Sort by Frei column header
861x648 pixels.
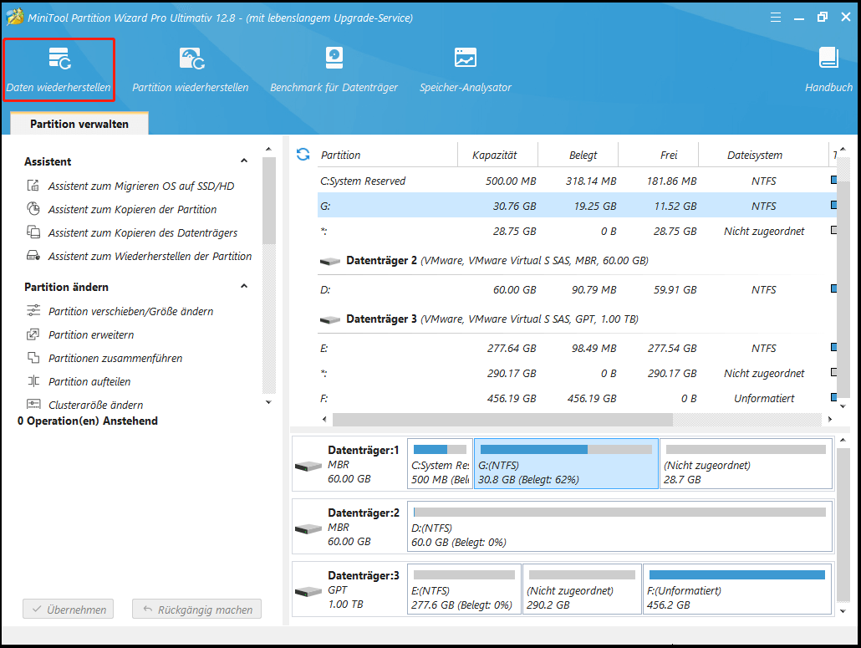tap(659, 155)
